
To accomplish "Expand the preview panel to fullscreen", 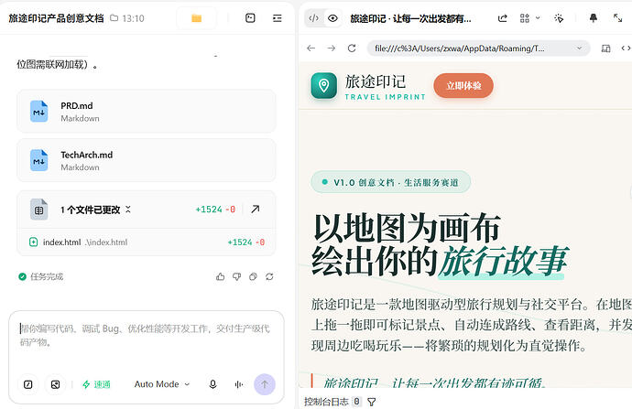I will pos(617,18).
